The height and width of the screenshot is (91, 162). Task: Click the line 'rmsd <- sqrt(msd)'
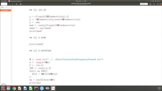click(x=40, y=28)
